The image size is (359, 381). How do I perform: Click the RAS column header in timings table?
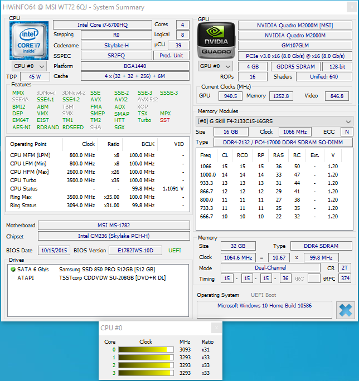tap(278, 155)
